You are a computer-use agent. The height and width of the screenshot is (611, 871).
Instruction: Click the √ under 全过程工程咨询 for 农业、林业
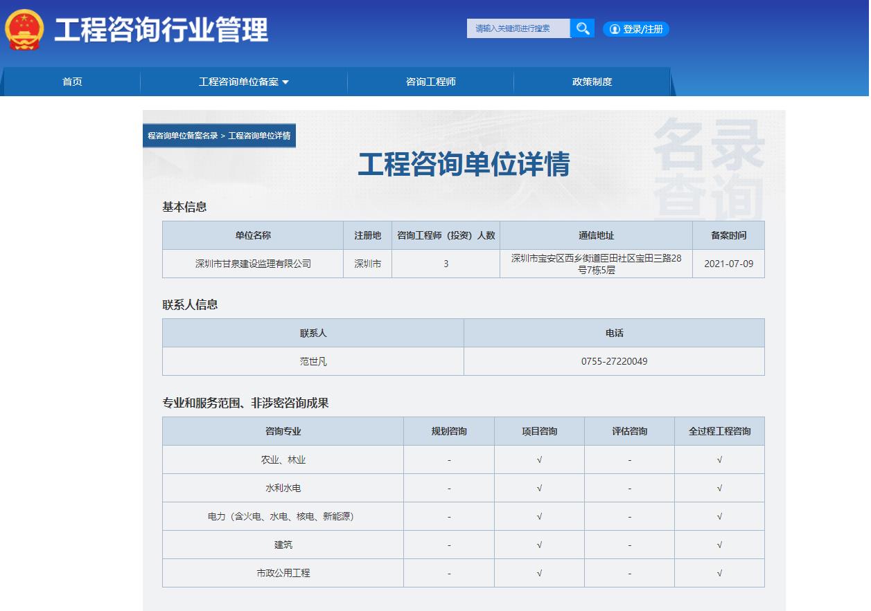click(x=719, y=459)
